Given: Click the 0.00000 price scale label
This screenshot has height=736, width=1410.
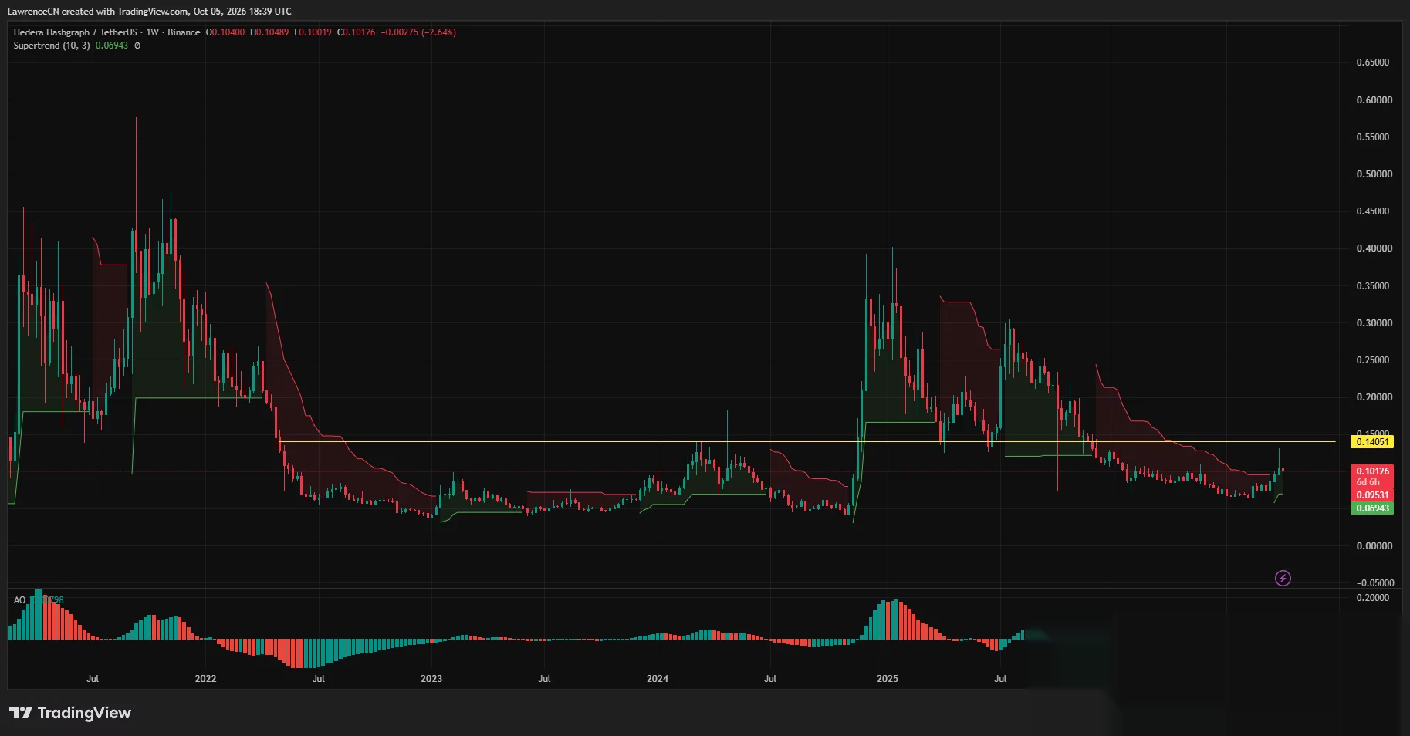Looking at the screenshot, I should [x=1374, y=546].
